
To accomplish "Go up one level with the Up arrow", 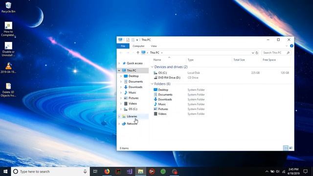I will click(138, 53).
